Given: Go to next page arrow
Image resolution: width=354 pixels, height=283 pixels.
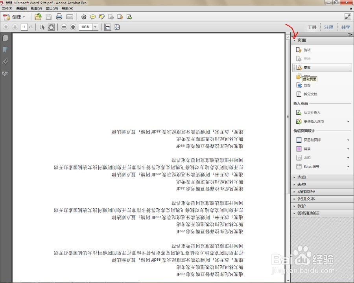Looking at the screenshot, I should tap(15, 27).
